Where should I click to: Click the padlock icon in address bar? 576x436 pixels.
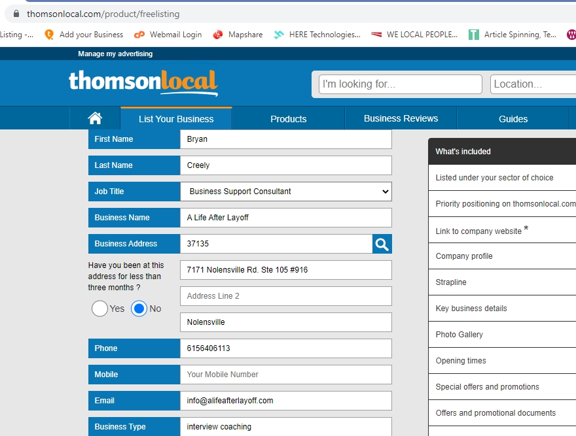point(16,14)
